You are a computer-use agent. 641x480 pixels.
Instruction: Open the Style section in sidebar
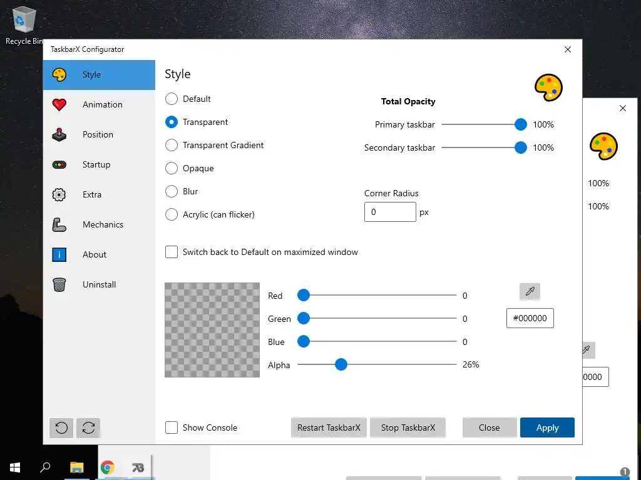point(99,75)
